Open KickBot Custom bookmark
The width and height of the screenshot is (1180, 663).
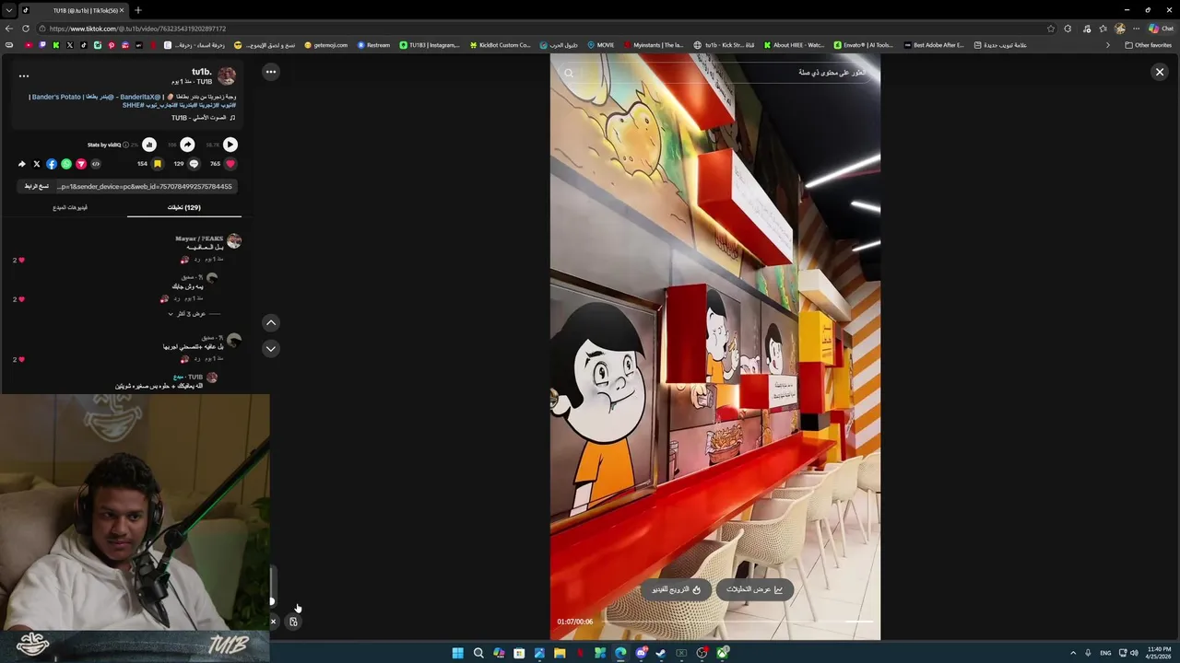[501, 45]
